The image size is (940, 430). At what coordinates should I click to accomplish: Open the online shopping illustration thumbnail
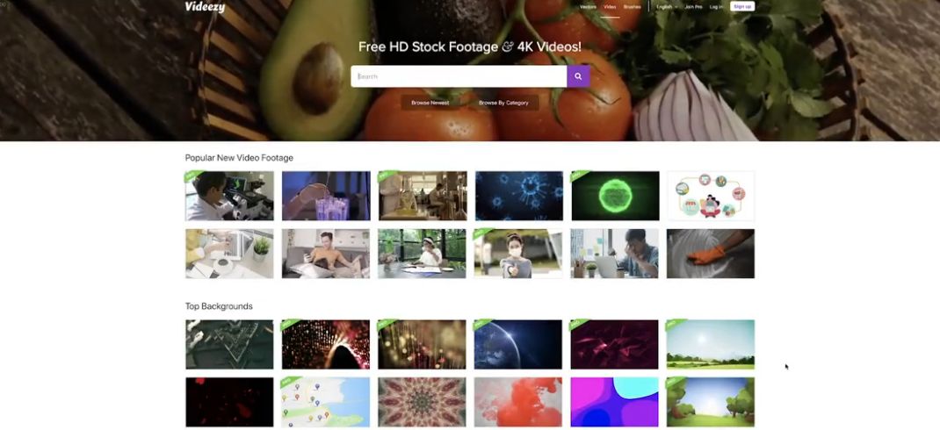711,196
